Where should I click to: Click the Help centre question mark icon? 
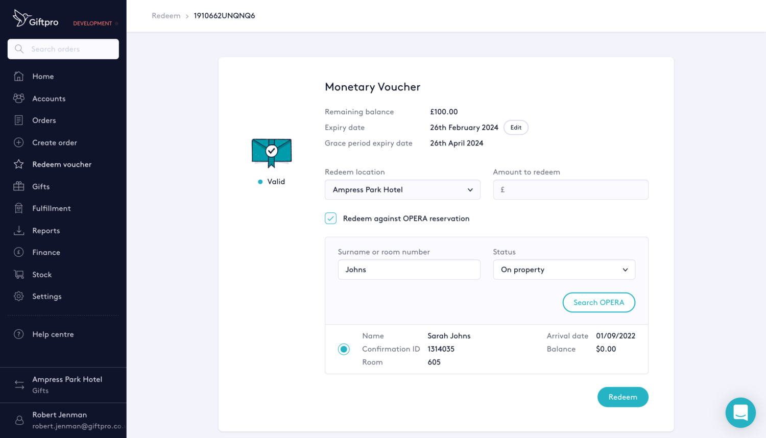pos(19,334)
